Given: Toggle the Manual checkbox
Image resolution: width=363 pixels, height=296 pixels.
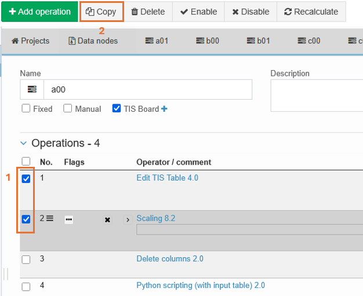Looking at the screenshot, I should click(x=68, y=108).
